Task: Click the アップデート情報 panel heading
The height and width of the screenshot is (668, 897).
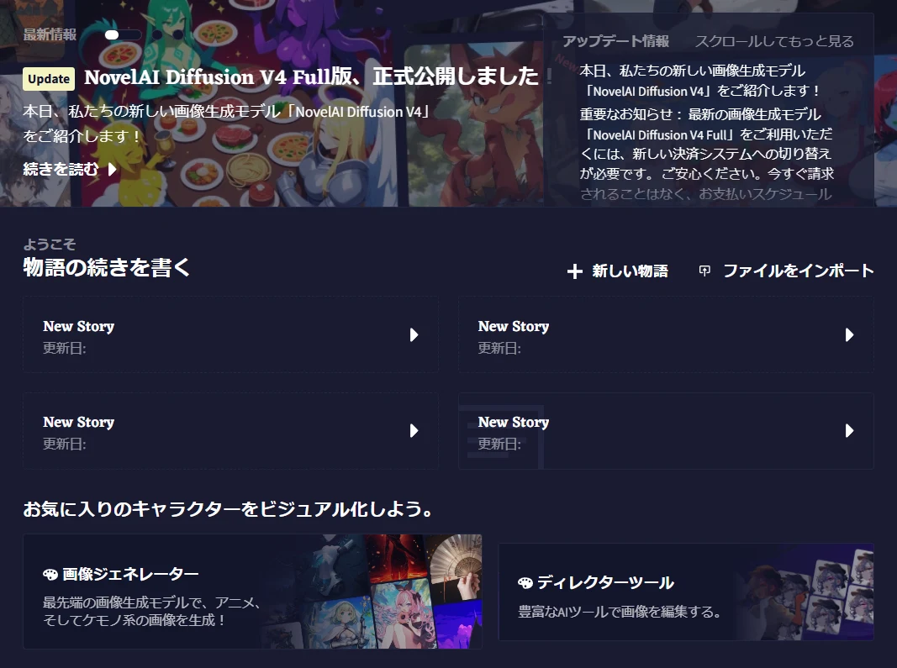Action: [x=615, y=41]
